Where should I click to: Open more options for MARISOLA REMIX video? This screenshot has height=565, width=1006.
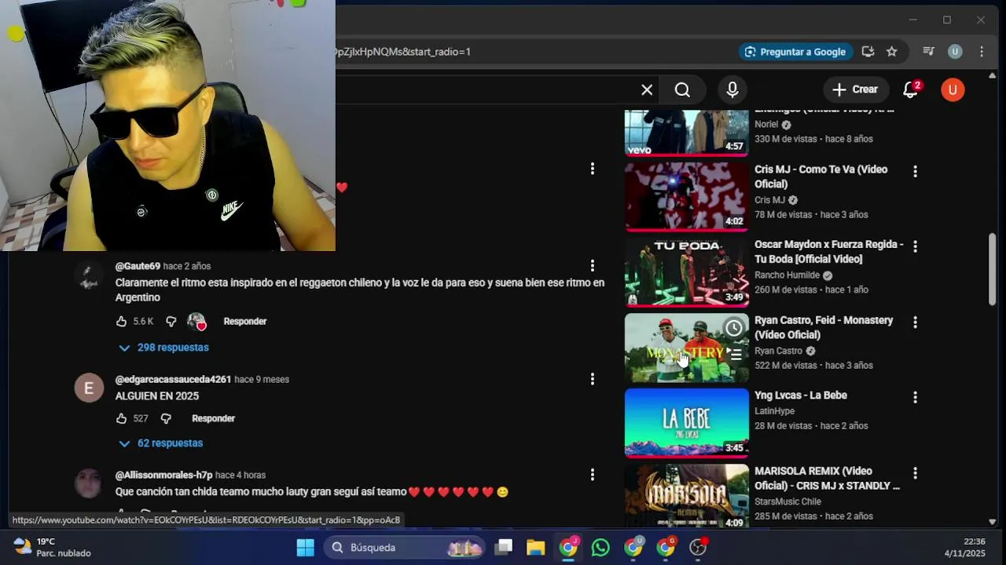coord(915,473)
